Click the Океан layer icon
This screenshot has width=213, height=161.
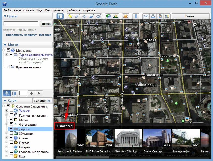pos(16,138)
